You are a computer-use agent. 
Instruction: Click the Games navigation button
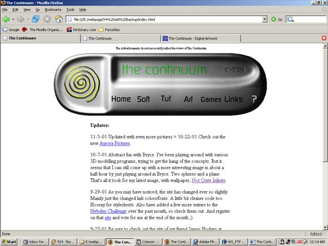pyautogui.click(x=211, y=99)
